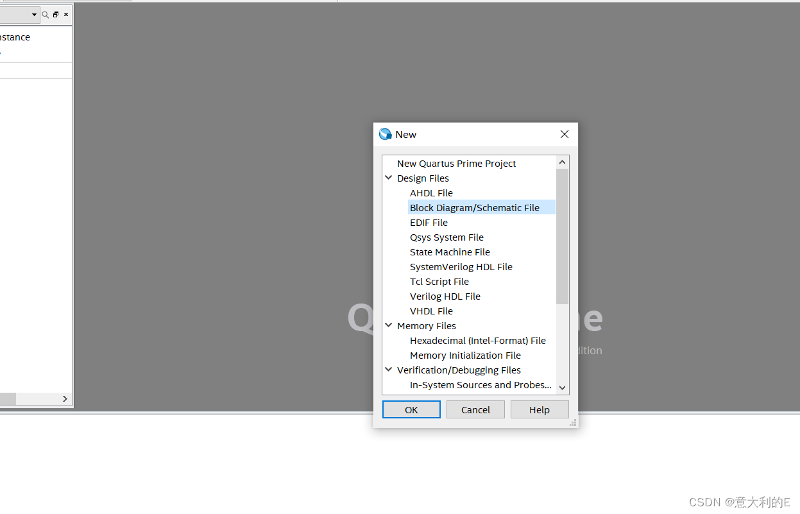Select New Quartus Prime Project entry
This screenshot has width=800, height=514.
[456, 164]
